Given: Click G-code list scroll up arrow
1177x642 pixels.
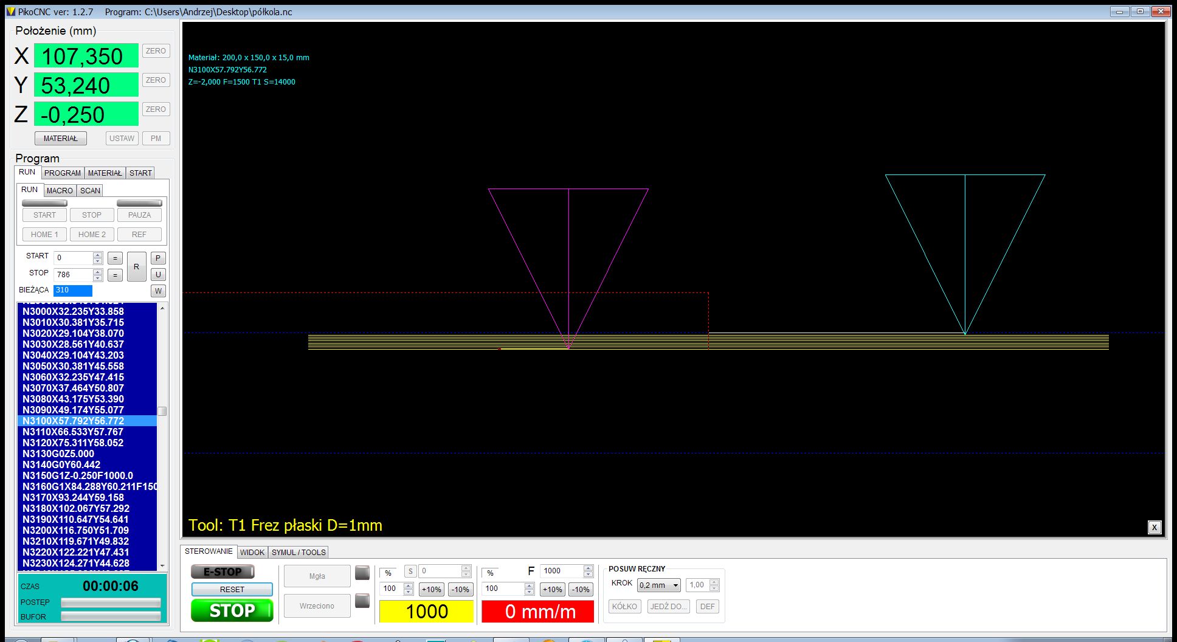Looking at the screenshot, I should click(x=162, y=308).
